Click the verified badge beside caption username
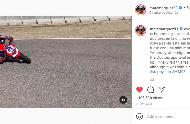Viewport: 190px width, 124px height. 181,29
